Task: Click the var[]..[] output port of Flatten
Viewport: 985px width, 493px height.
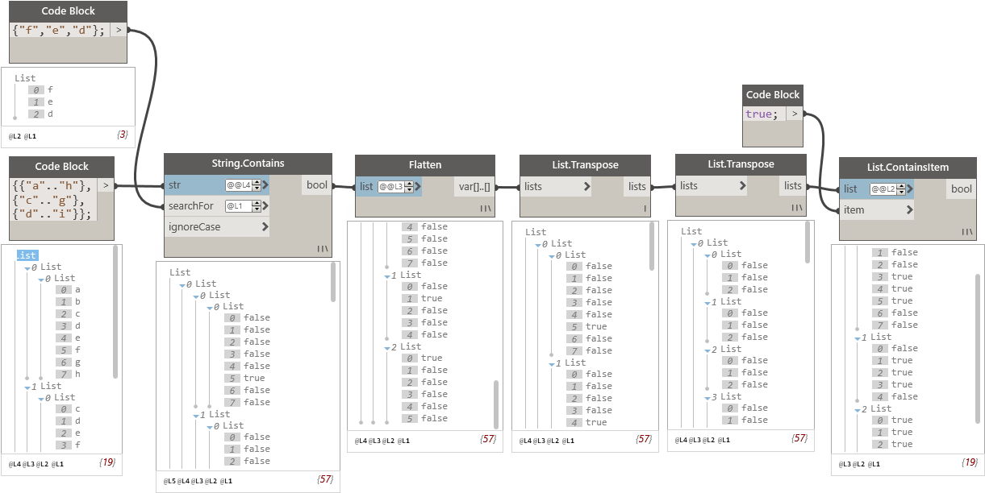Action: tap(474, 186)
